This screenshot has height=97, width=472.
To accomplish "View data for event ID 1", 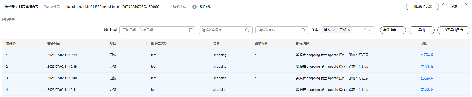I will pyautogui.click(x=427, y=55).
